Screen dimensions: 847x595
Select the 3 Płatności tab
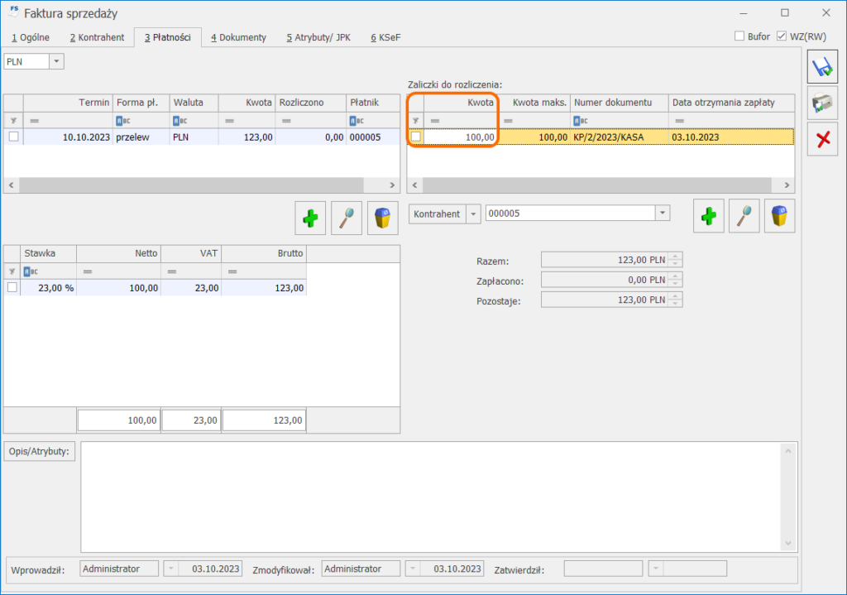(x=167, y=37)
